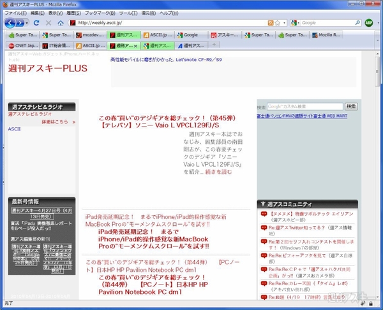The width and height of the screenshot is (383, 310).
Task: Open a new tab with the plus button
Action: click(214, 45)
